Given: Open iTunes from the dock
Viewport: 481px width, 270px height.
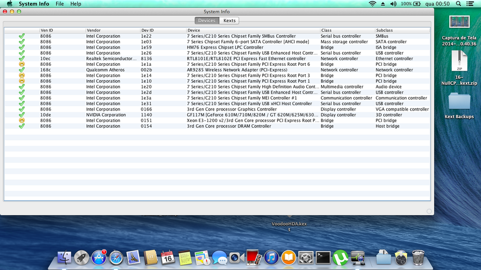Looking at the screenshot, I should click(271, 258).
